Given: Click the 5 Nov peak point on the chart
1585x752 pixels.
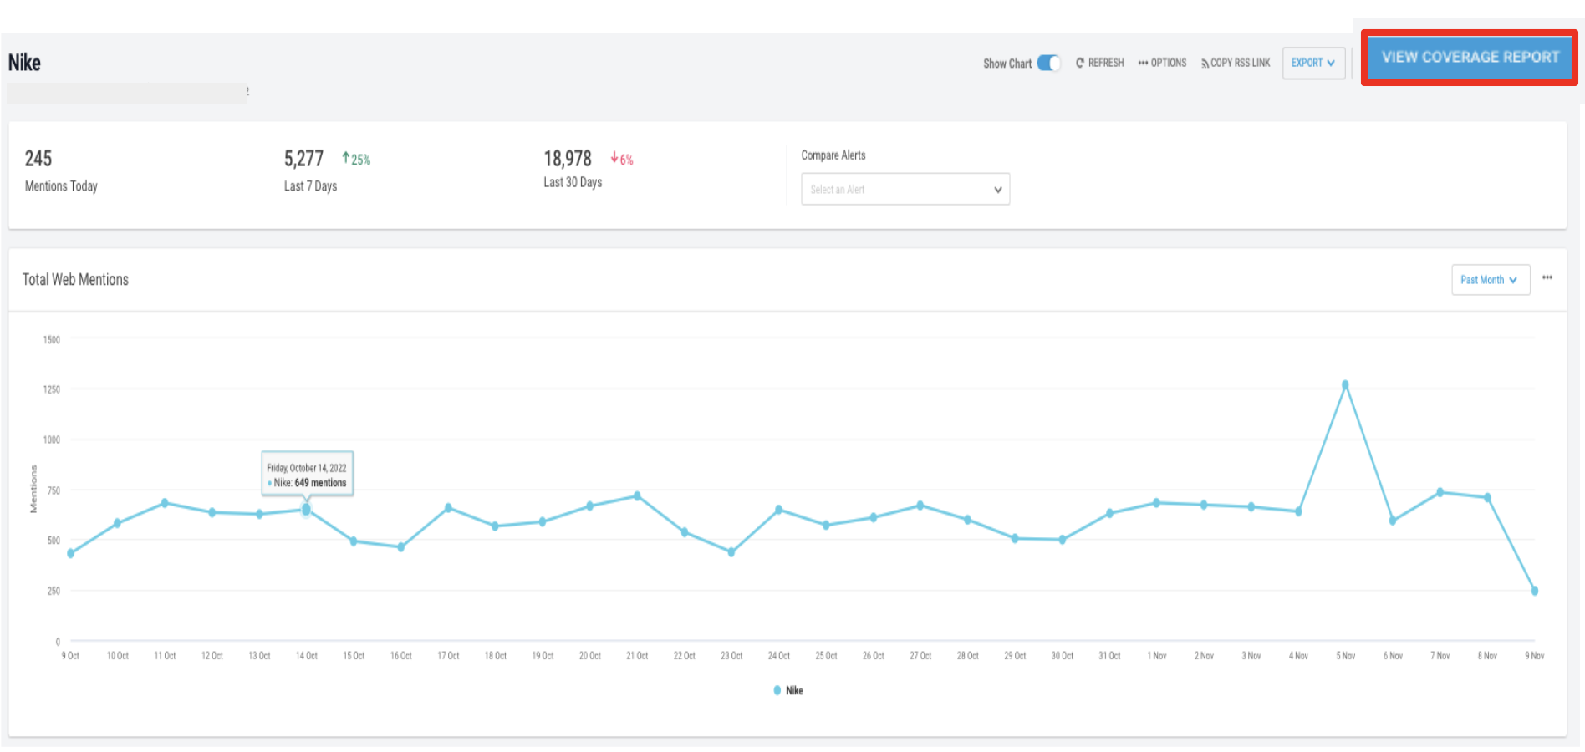Looking at the screenshot, I should coord(1345,384).
